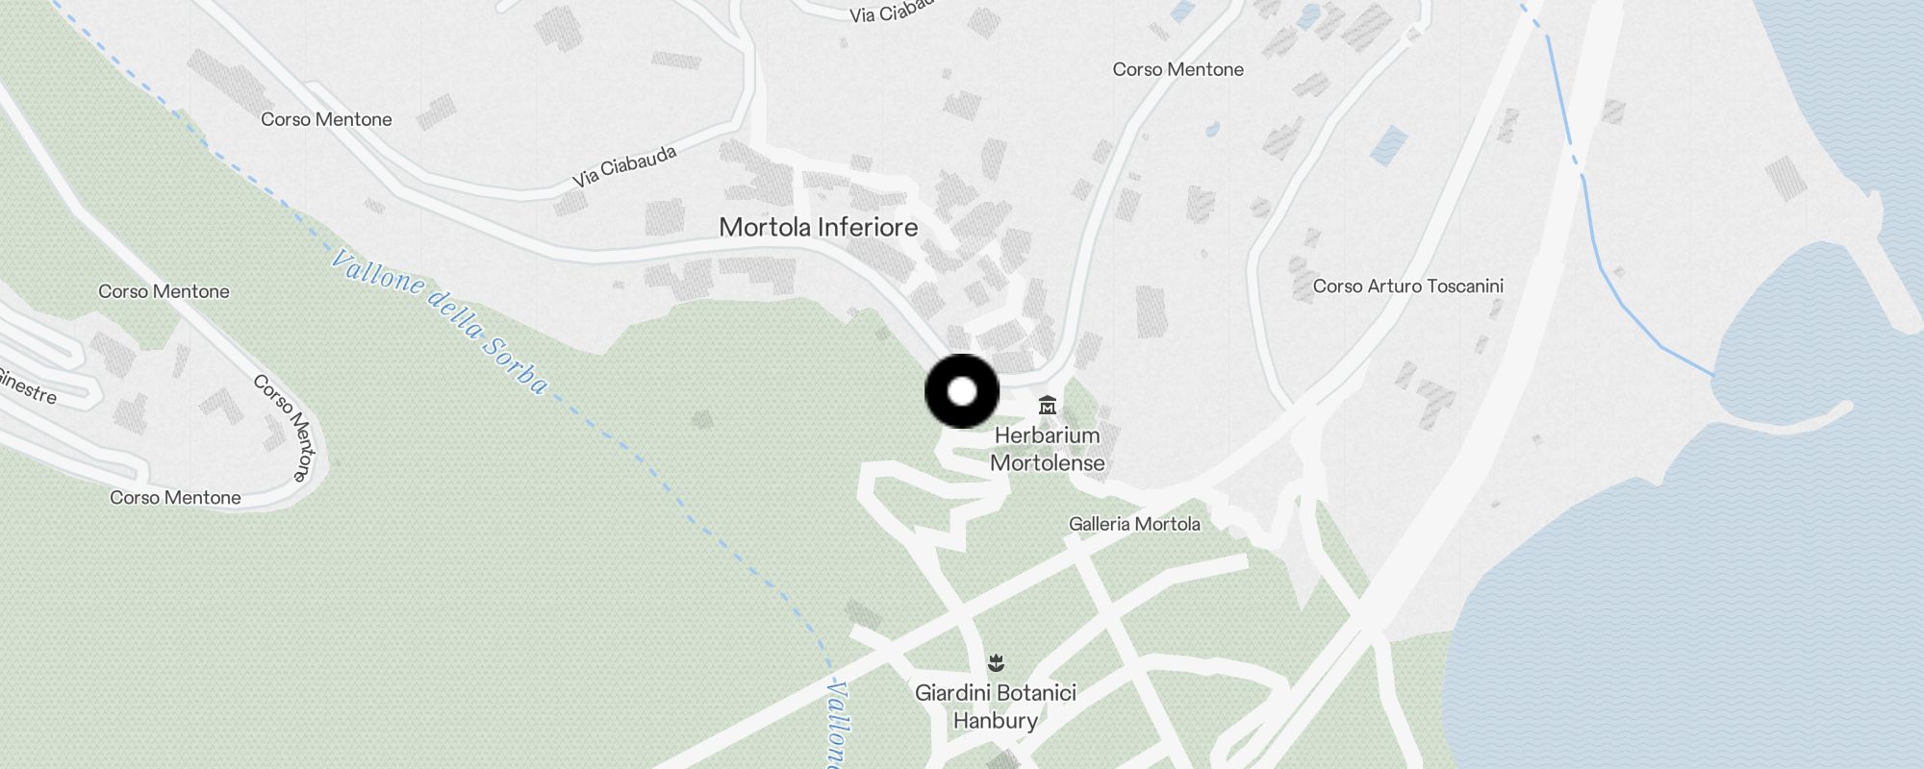
Task: Click the partial Via Ciabauda label at top
Action: point(892,12)
